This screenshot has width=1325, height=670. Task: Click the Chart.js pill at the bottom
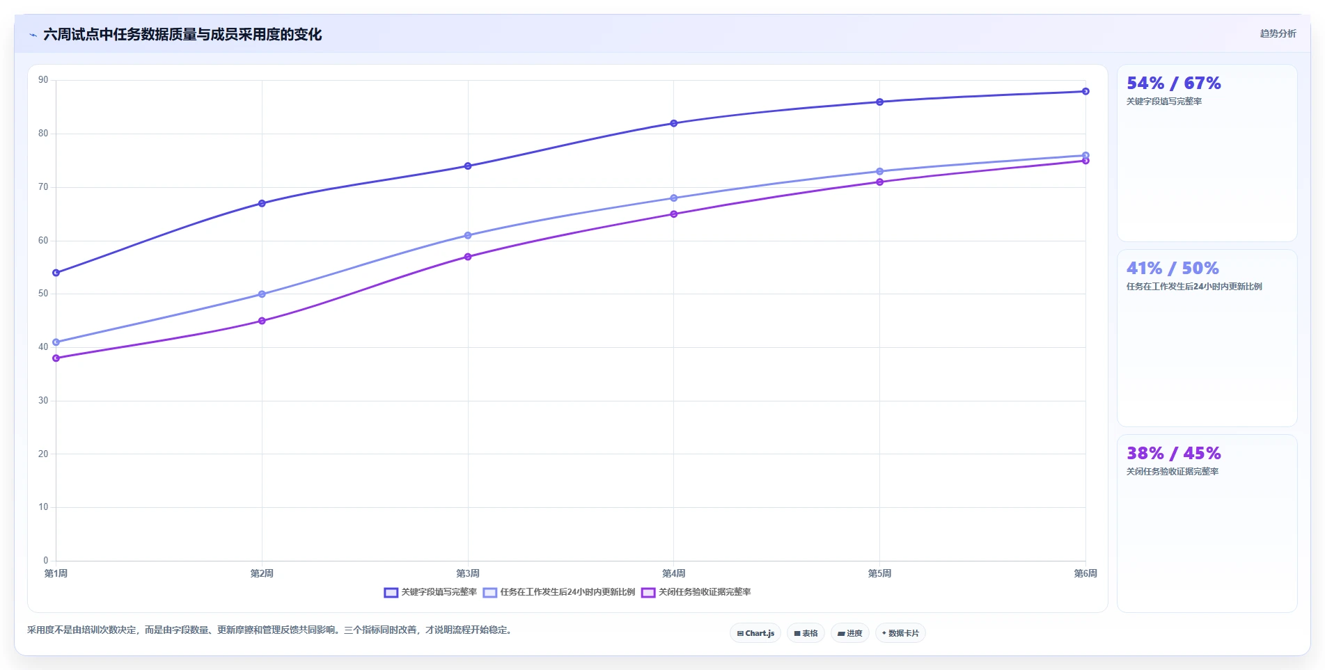point(755,633)
